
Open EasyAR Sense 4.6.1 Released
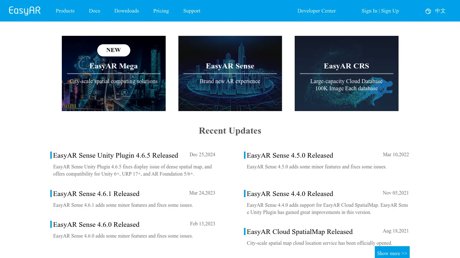coord(96,194)
